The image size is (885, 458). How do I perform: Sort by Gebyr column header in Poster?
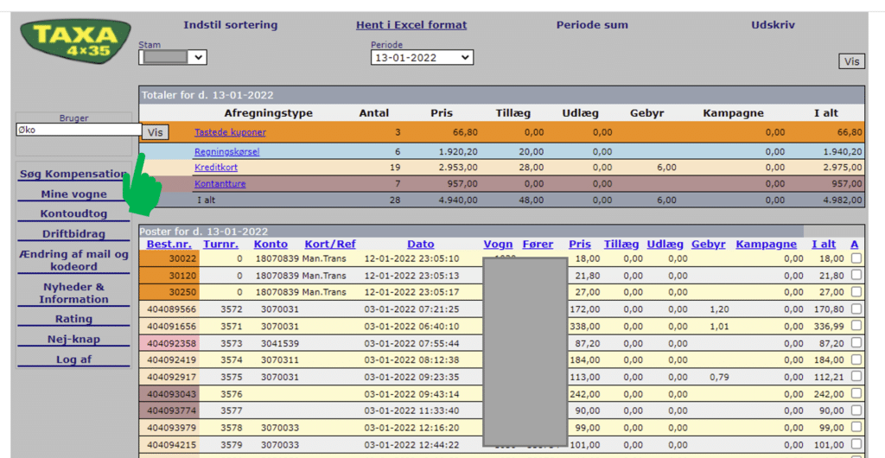point(709,245)
